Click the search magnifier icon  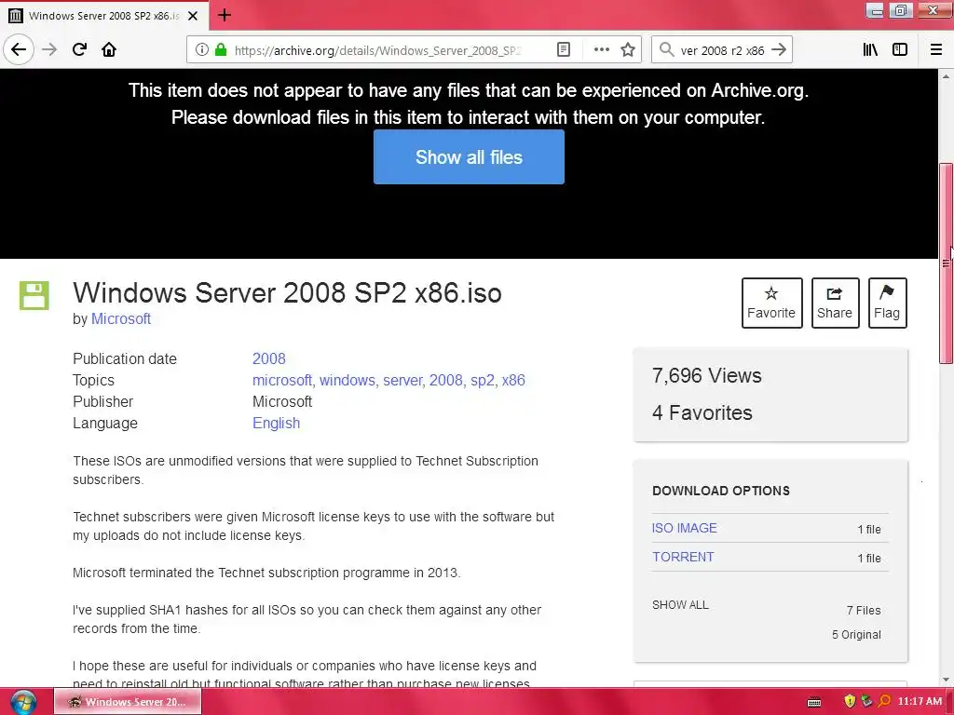click(667, 50)
